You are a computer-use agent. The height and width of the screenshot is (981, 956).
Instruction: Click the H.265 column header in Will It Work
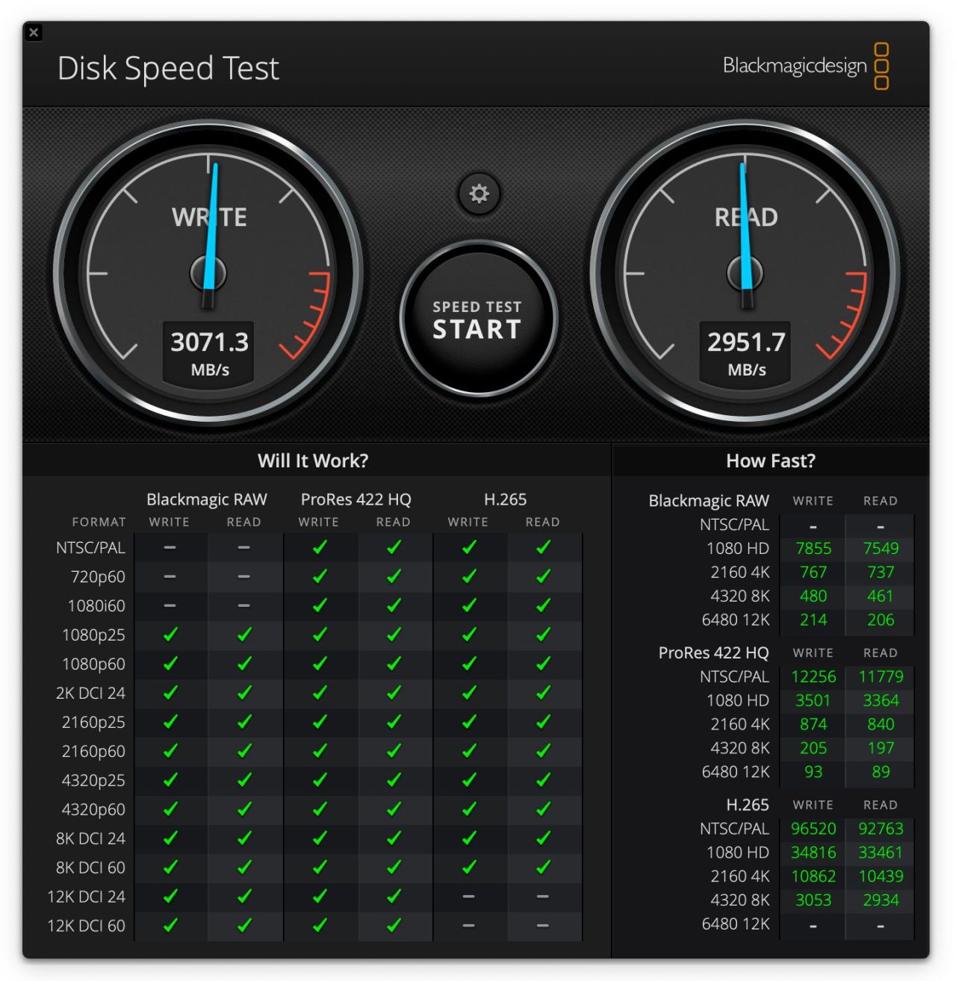tap(506, 499)
